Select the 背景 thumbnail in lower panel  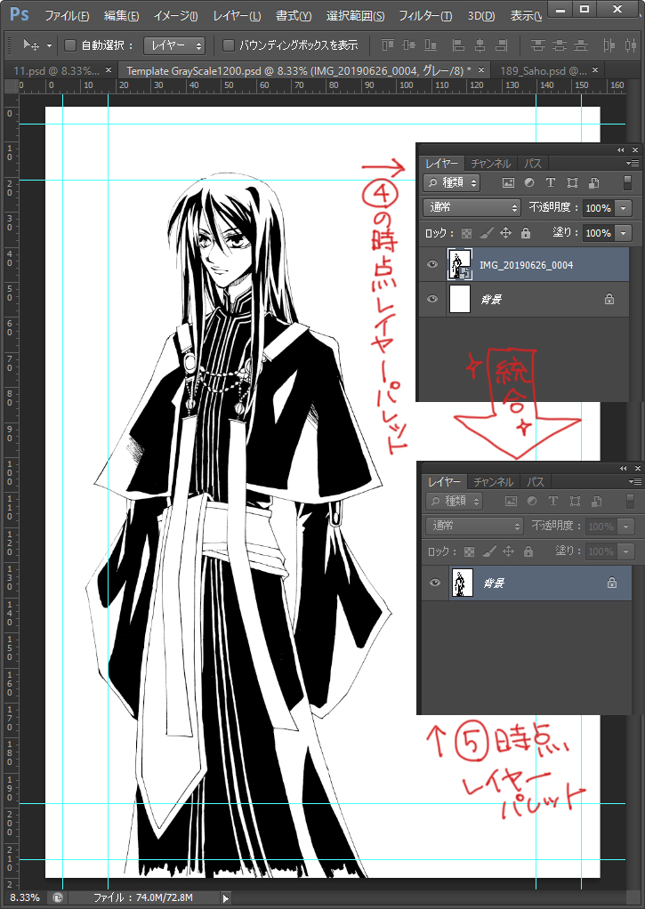463,583
